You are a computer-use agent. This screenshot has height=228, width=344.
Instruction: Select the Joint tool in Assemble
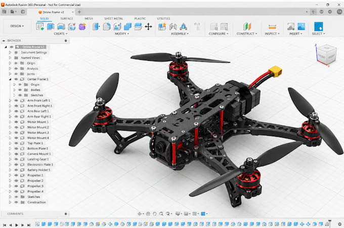173,26
